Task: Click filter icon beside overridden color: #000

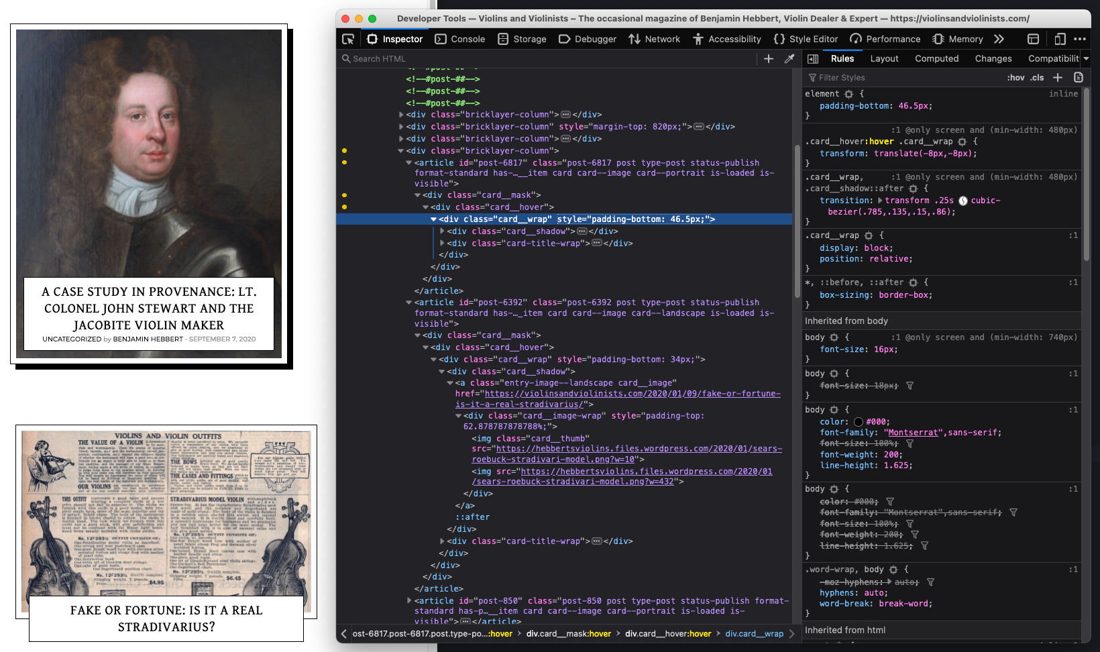Action: [890, 502]
